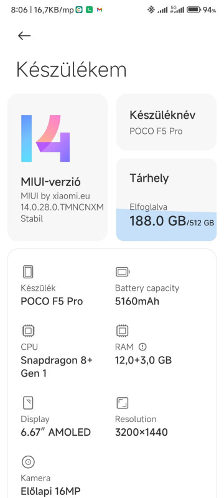This screenshot has height=498, width=224.
Task: Tap the Resolution icon
Action: [122, 403]
